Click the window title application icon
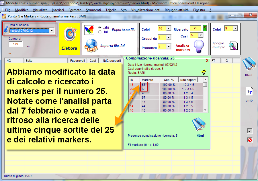 click(4, 16)
